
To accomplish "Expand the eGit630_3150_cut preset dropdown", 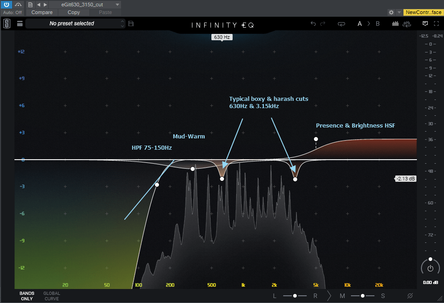I will coord(117,5).
